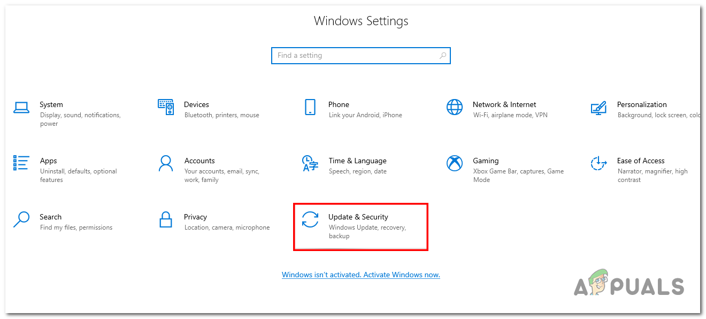The width and height of the screenshot is (706, 319).
Task: Open the highlighted Update & Security category
Action: click(x=360, y=226)
